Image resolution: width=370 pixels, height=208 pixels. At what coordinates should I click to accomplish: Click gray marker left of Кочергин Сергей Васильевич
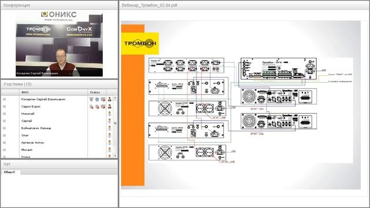point(4,99)
